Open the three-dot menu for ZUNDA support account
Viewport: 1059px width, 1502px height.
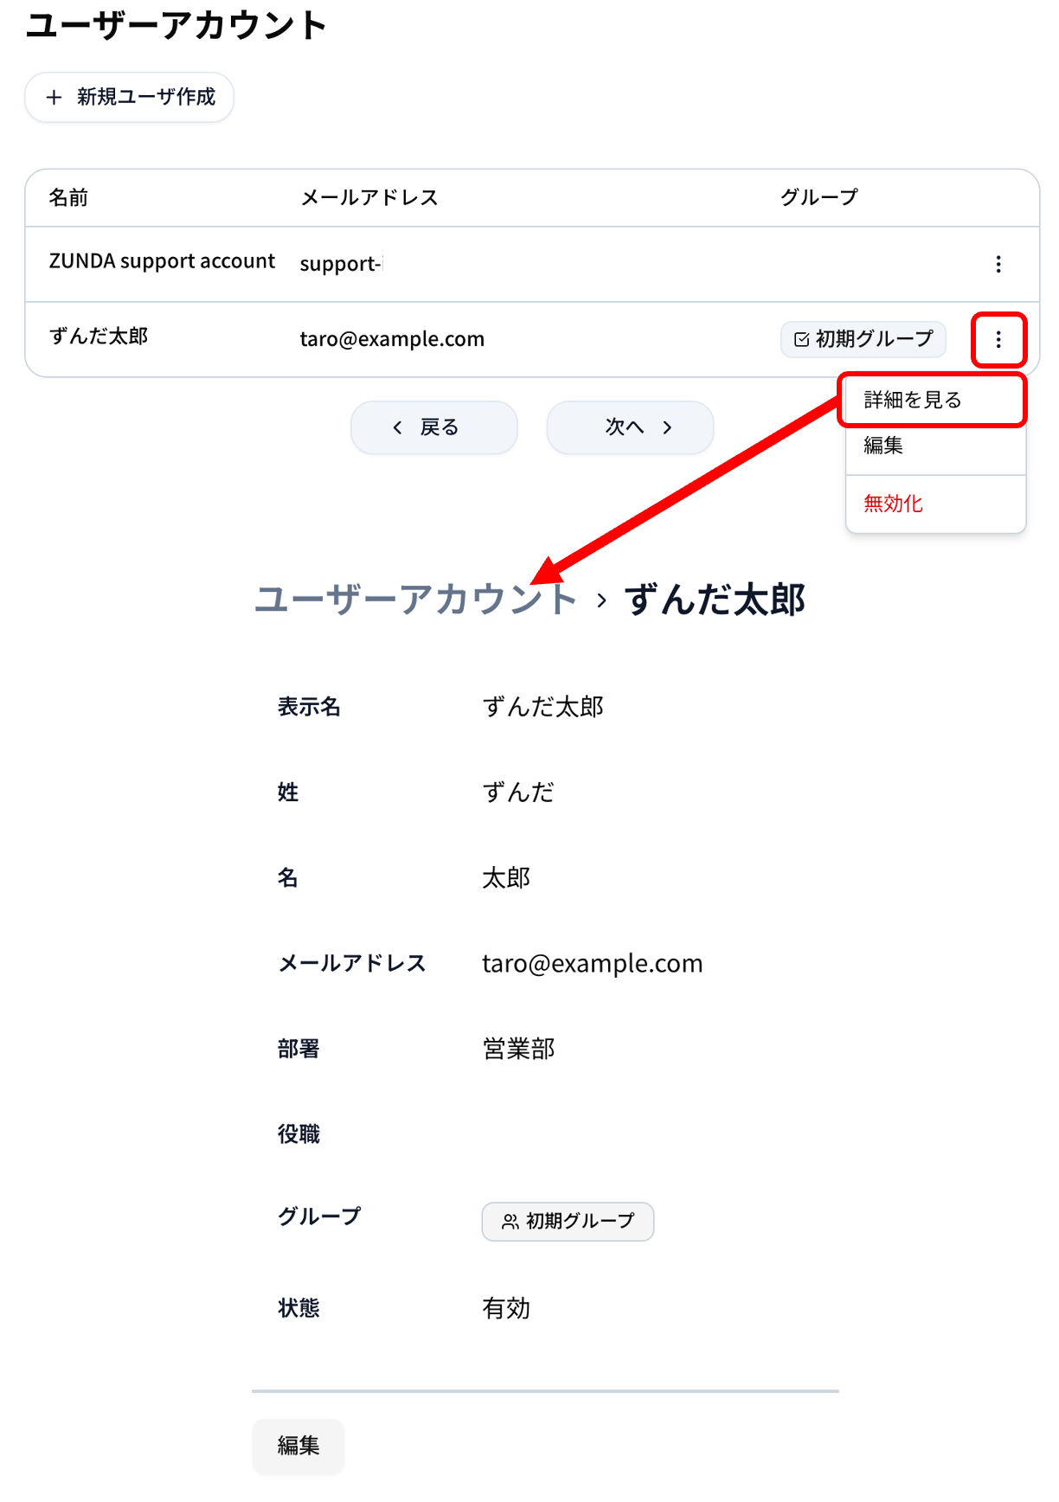(x=998, y=264)
